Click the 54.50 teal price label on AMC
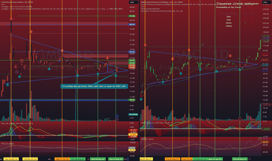Screen dimensions: 272x161 coord(265,65)
